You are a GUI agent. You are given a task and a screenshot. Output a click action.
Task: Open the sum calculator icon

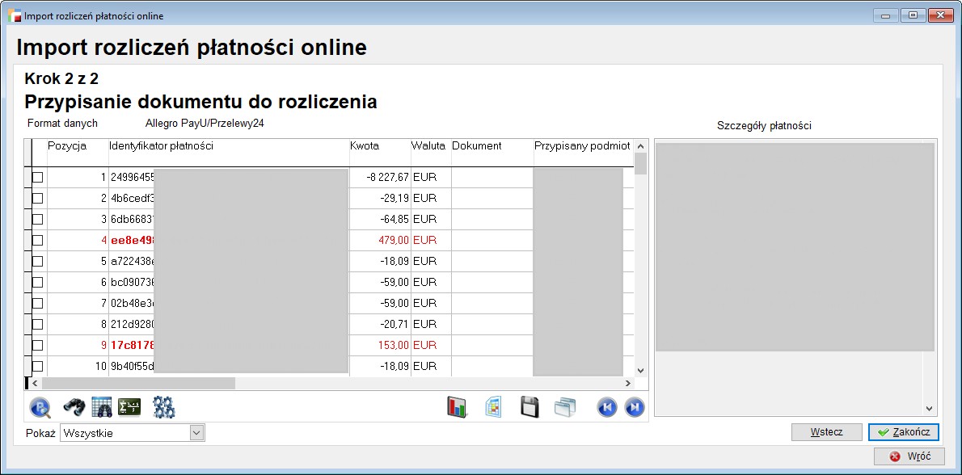click(x=129, y=408)
